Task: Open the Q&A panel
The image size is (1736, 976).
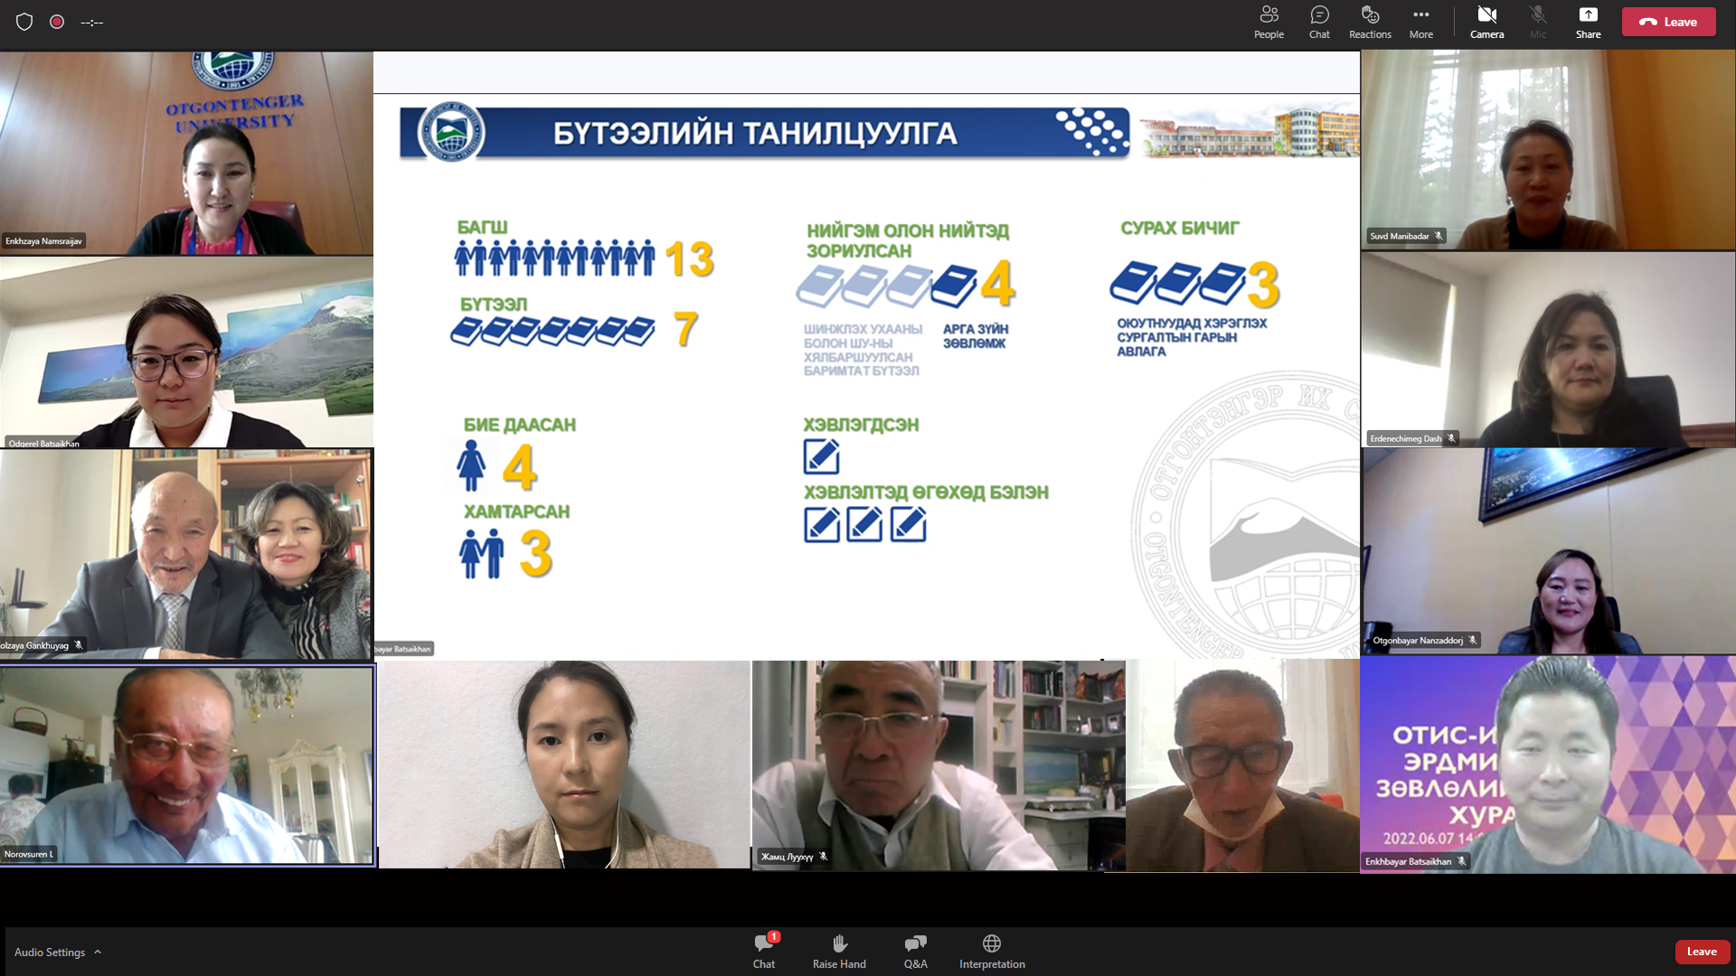Action: point(915,952)
